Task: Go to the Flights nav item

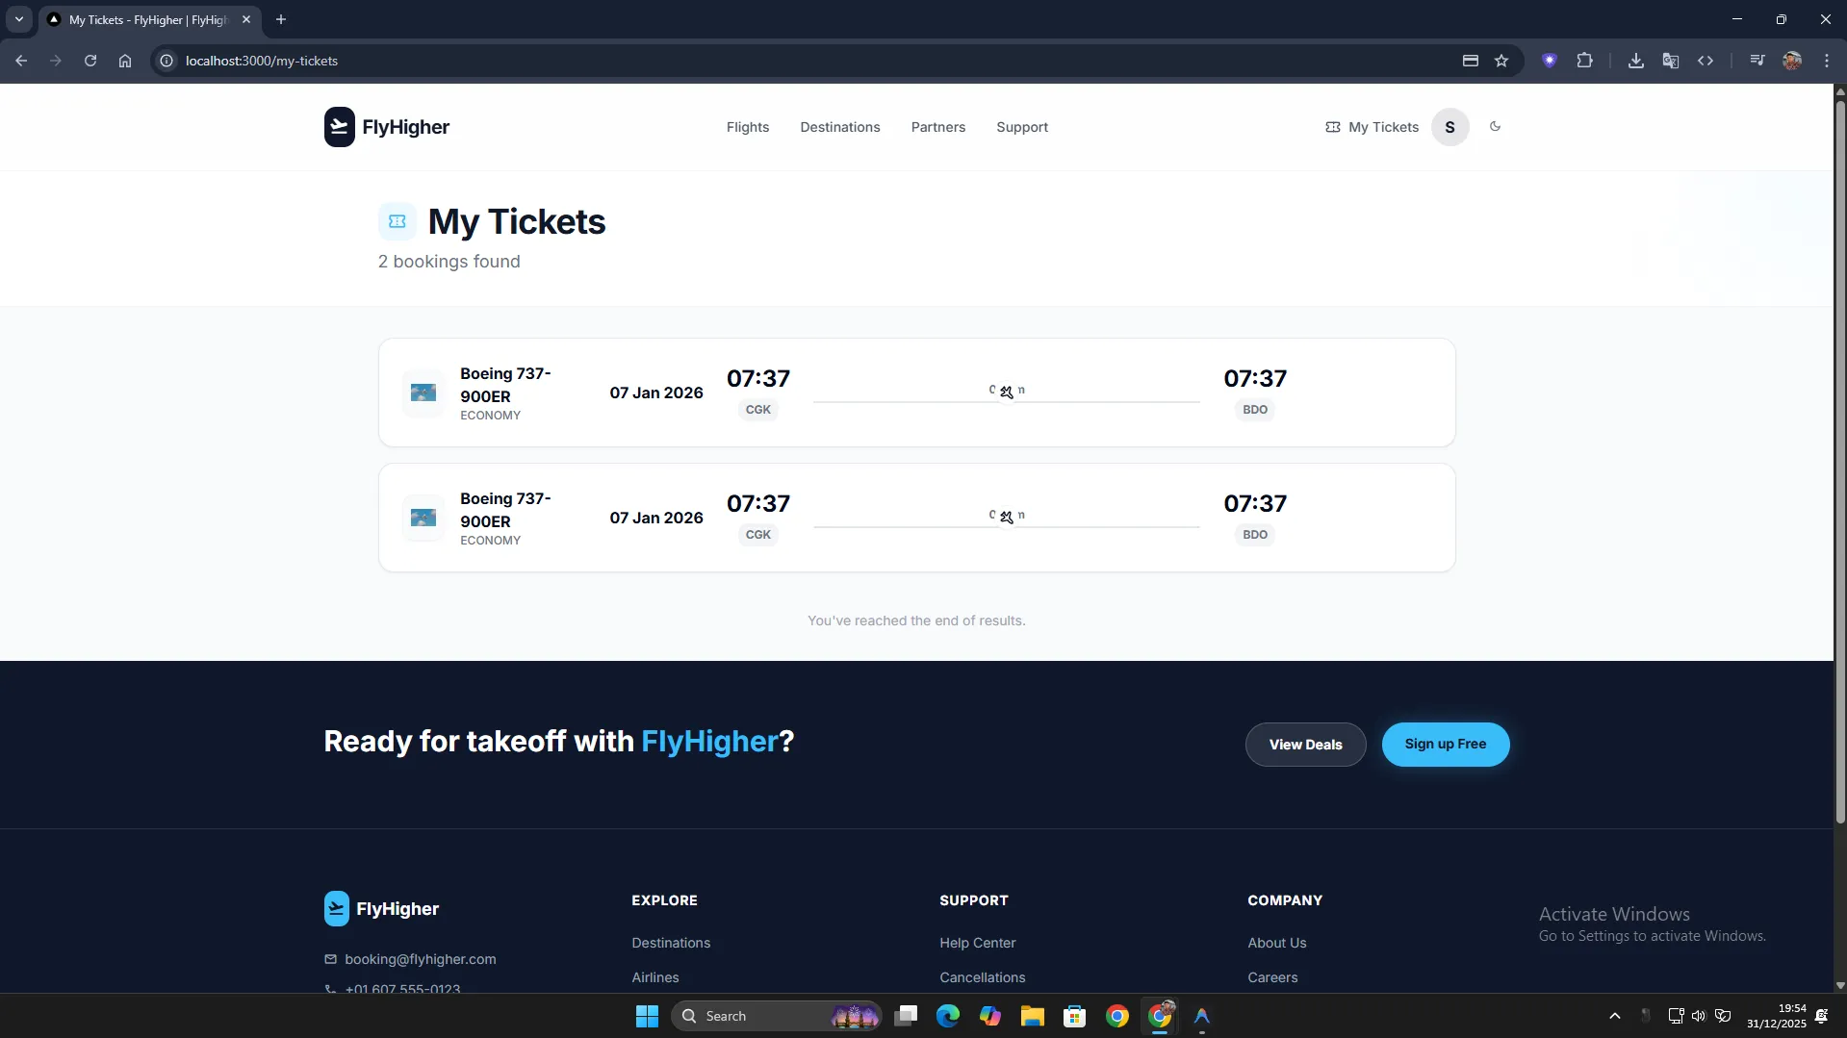Action: [747, 127]
